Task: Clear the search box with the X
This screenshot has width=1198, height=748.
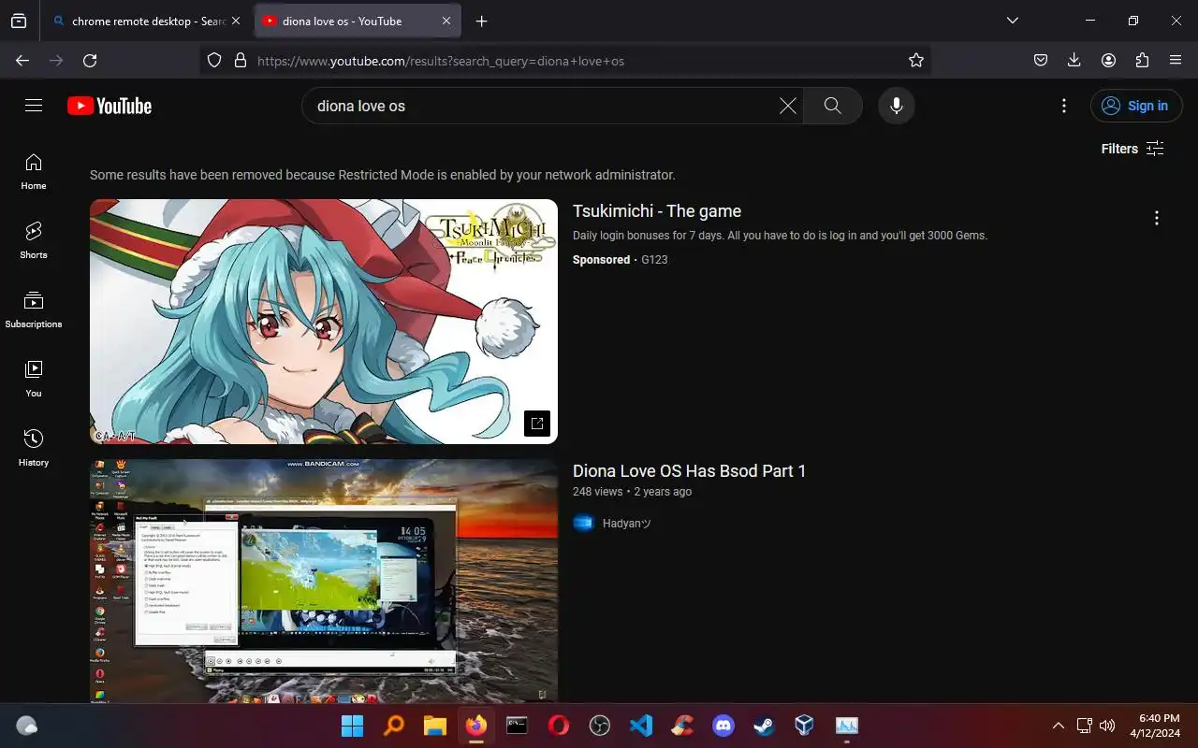Action: coord(788,106)
